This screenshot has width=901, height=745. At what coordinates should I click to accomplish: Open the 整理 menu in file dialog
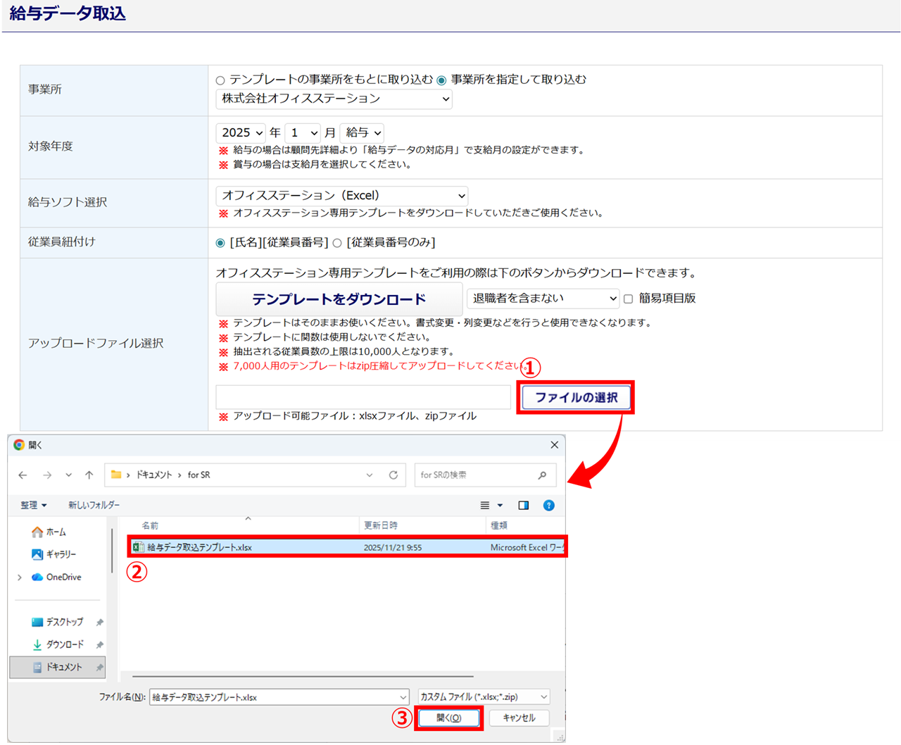point(33,506)
